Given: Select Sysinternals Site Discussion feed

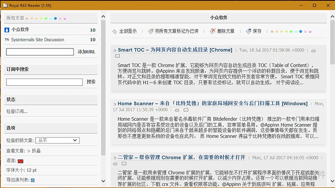Looking at the screenshot, I should coord(38,40).
